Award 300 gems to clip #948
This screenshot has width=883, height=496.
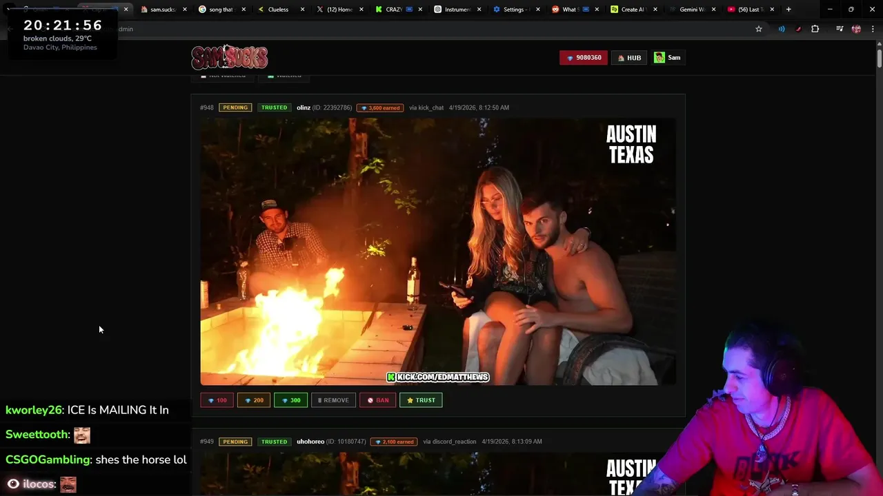(x=290, y=400)
